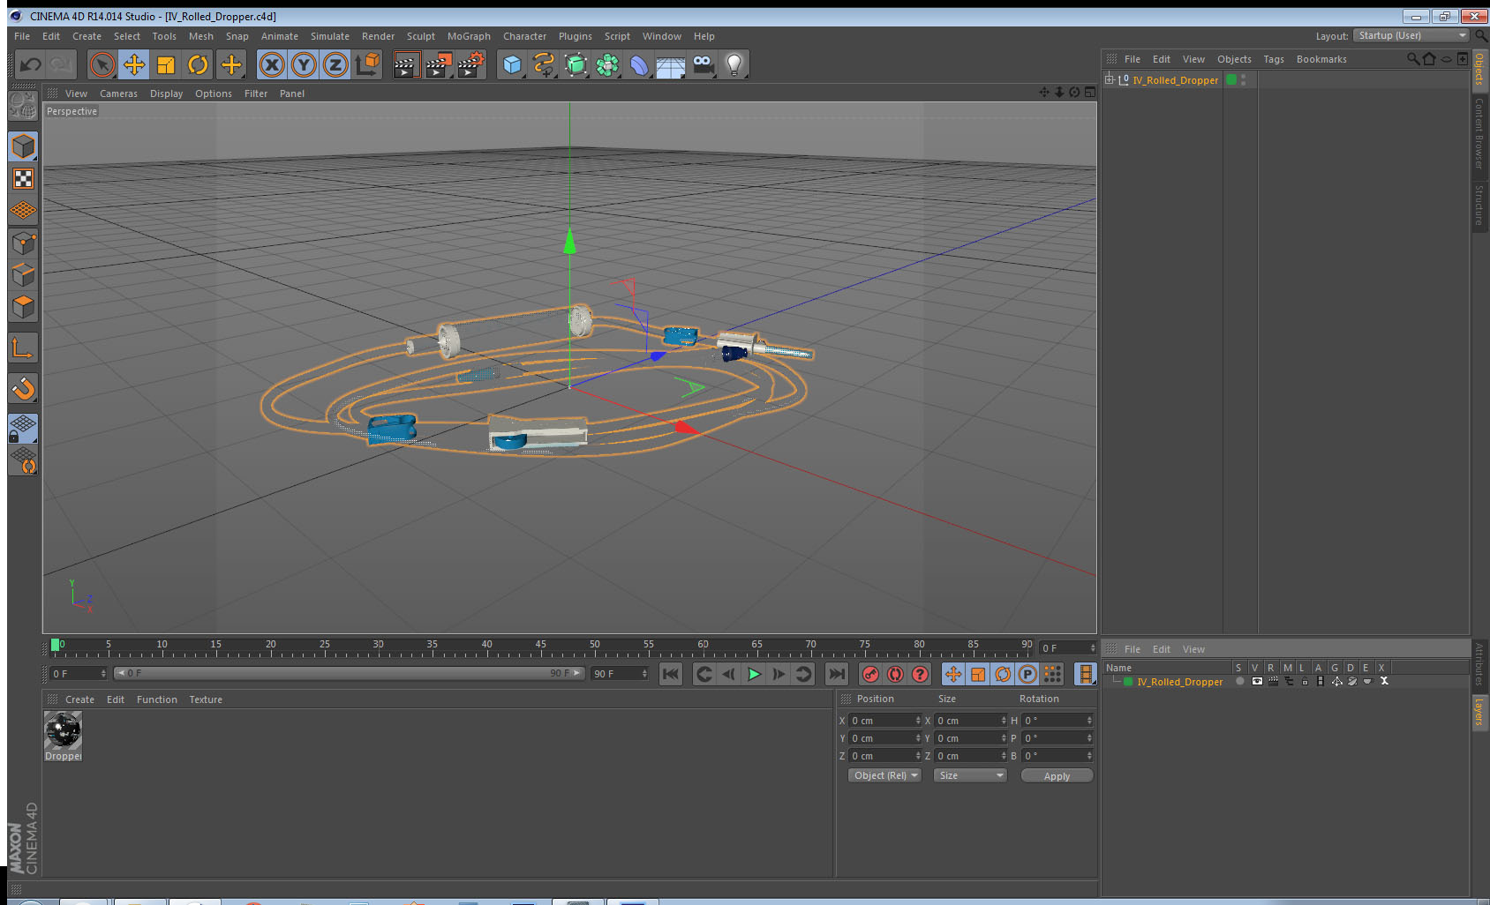
Task: Add a Camera object
Action: 703,64
